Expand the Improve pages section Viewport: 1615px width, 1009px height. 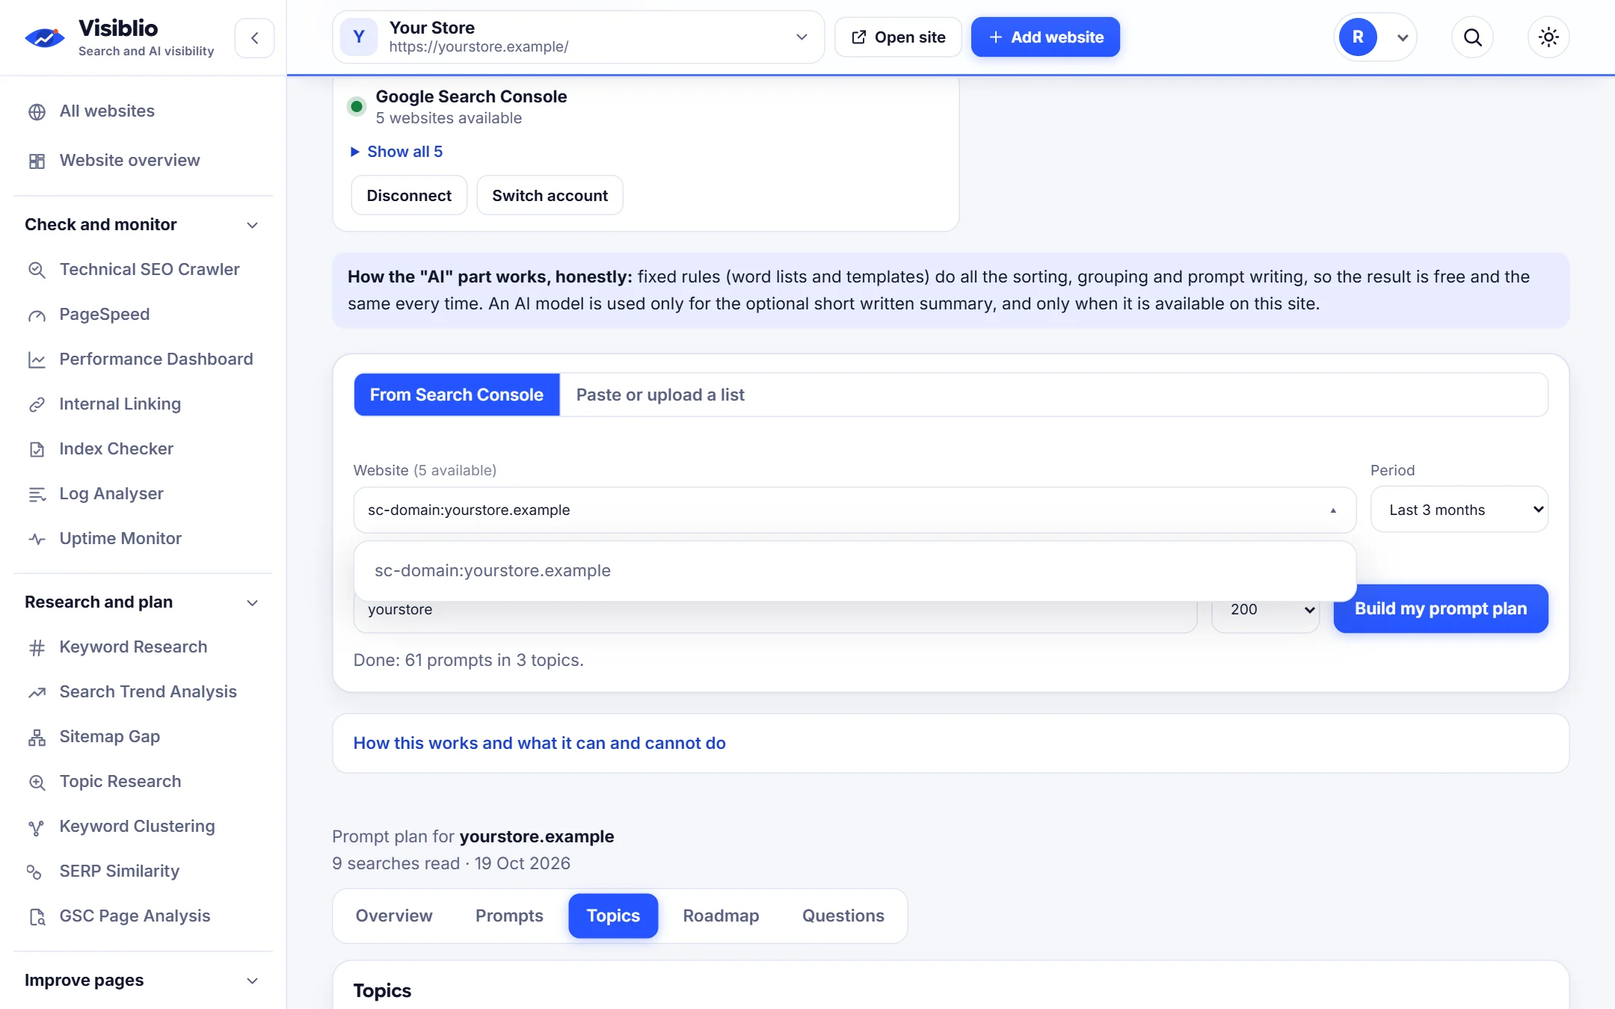(143, 981)
